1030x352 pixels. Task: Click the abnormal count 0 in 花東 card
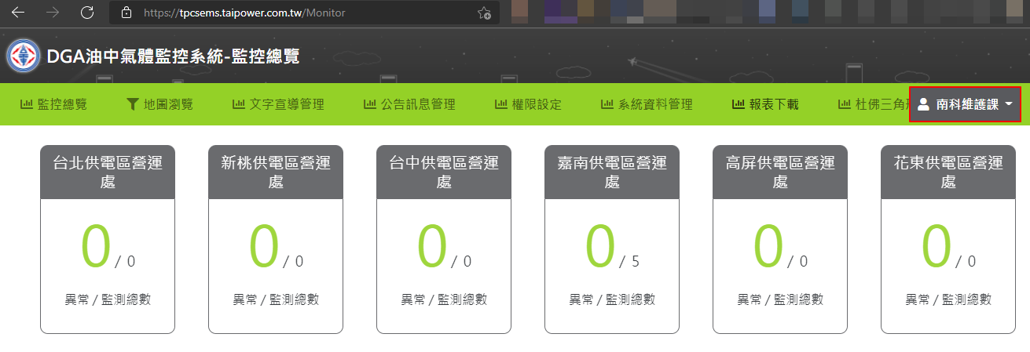[x=937, y=246]
